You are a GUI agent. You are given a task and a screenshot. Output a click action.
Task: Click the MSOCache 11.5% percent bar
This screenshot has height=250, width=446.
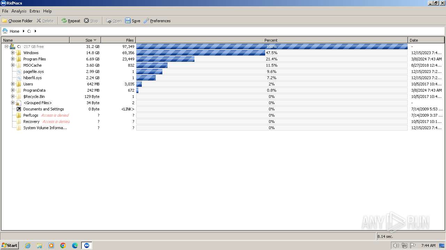(x=272, y=65)
